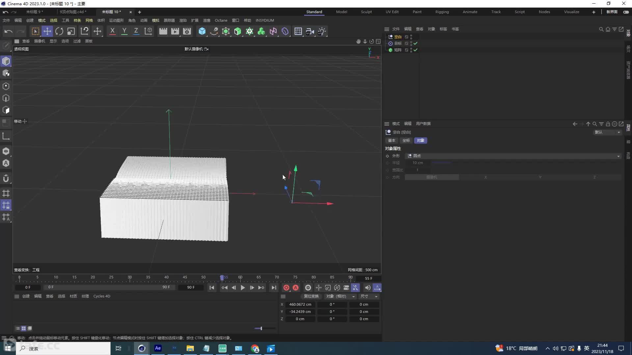632x355 pixels.
Task: Open Chrome from the taskbar
Action: (255, 348)
